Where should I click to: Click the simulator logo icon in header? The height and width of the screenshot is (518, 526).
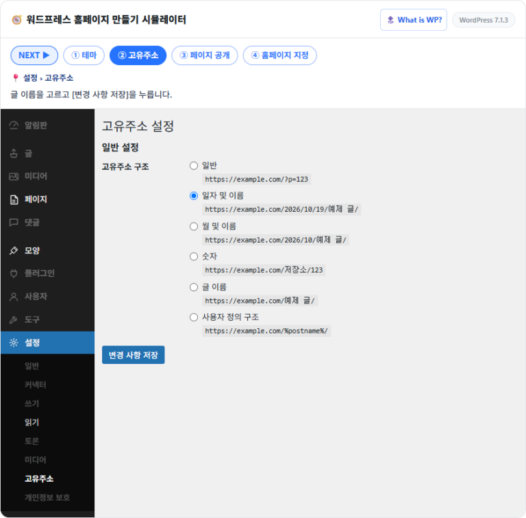pos(16,20)
